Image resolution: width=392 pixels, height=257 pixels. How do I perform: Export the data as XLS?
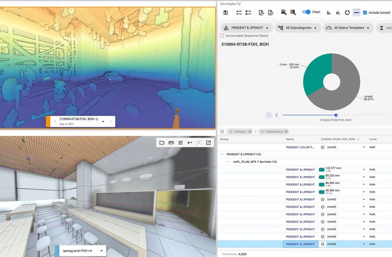(x=270, y=12)
